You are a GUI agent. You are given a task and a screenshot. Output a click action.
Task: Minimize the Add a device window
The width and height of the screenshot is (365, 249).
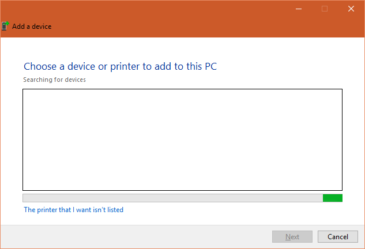tap(299, 9)
